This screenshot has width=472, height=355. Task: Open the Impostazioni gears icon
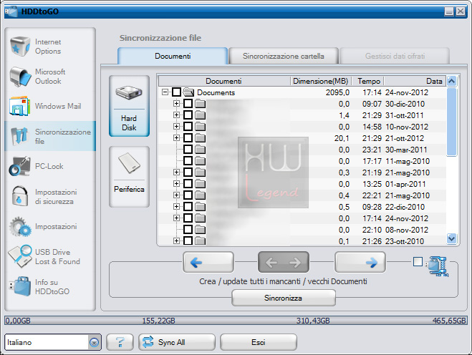(x=20, y=226)
